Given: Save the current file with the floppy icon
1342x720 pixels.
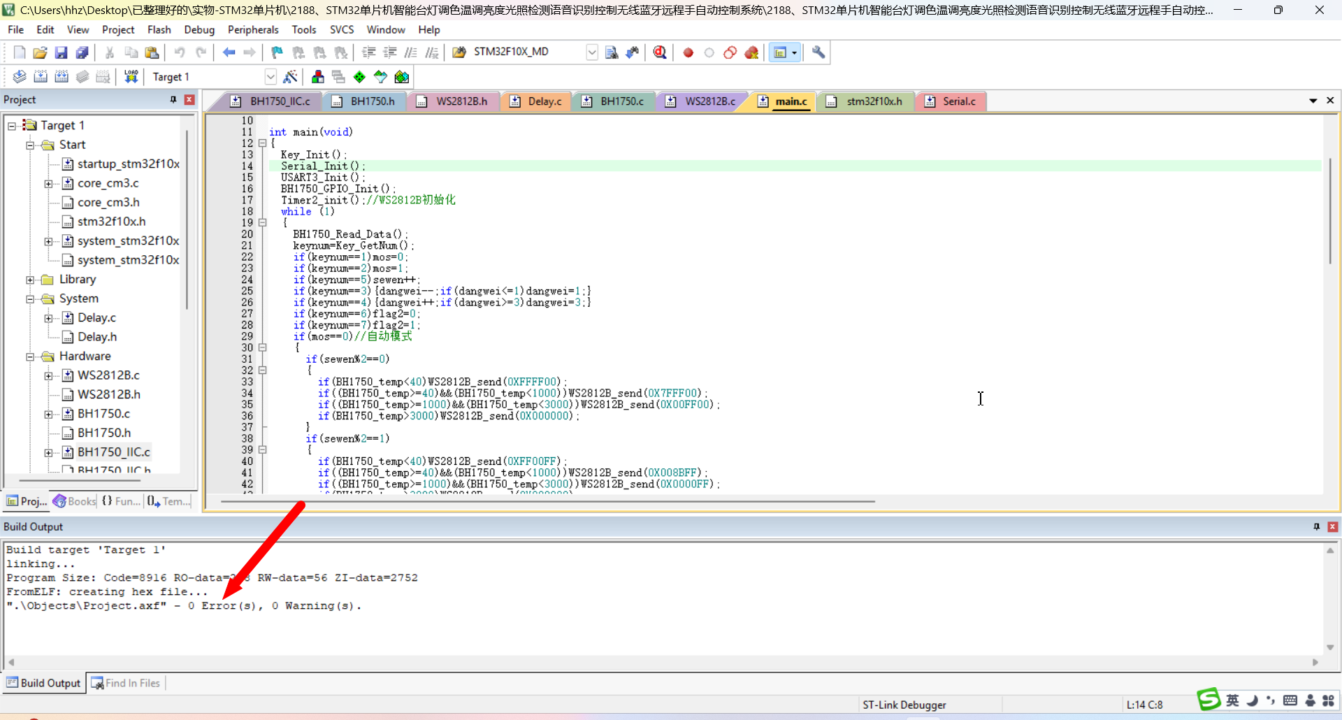Looking at the screenshot, I should (x=62, y=52).
